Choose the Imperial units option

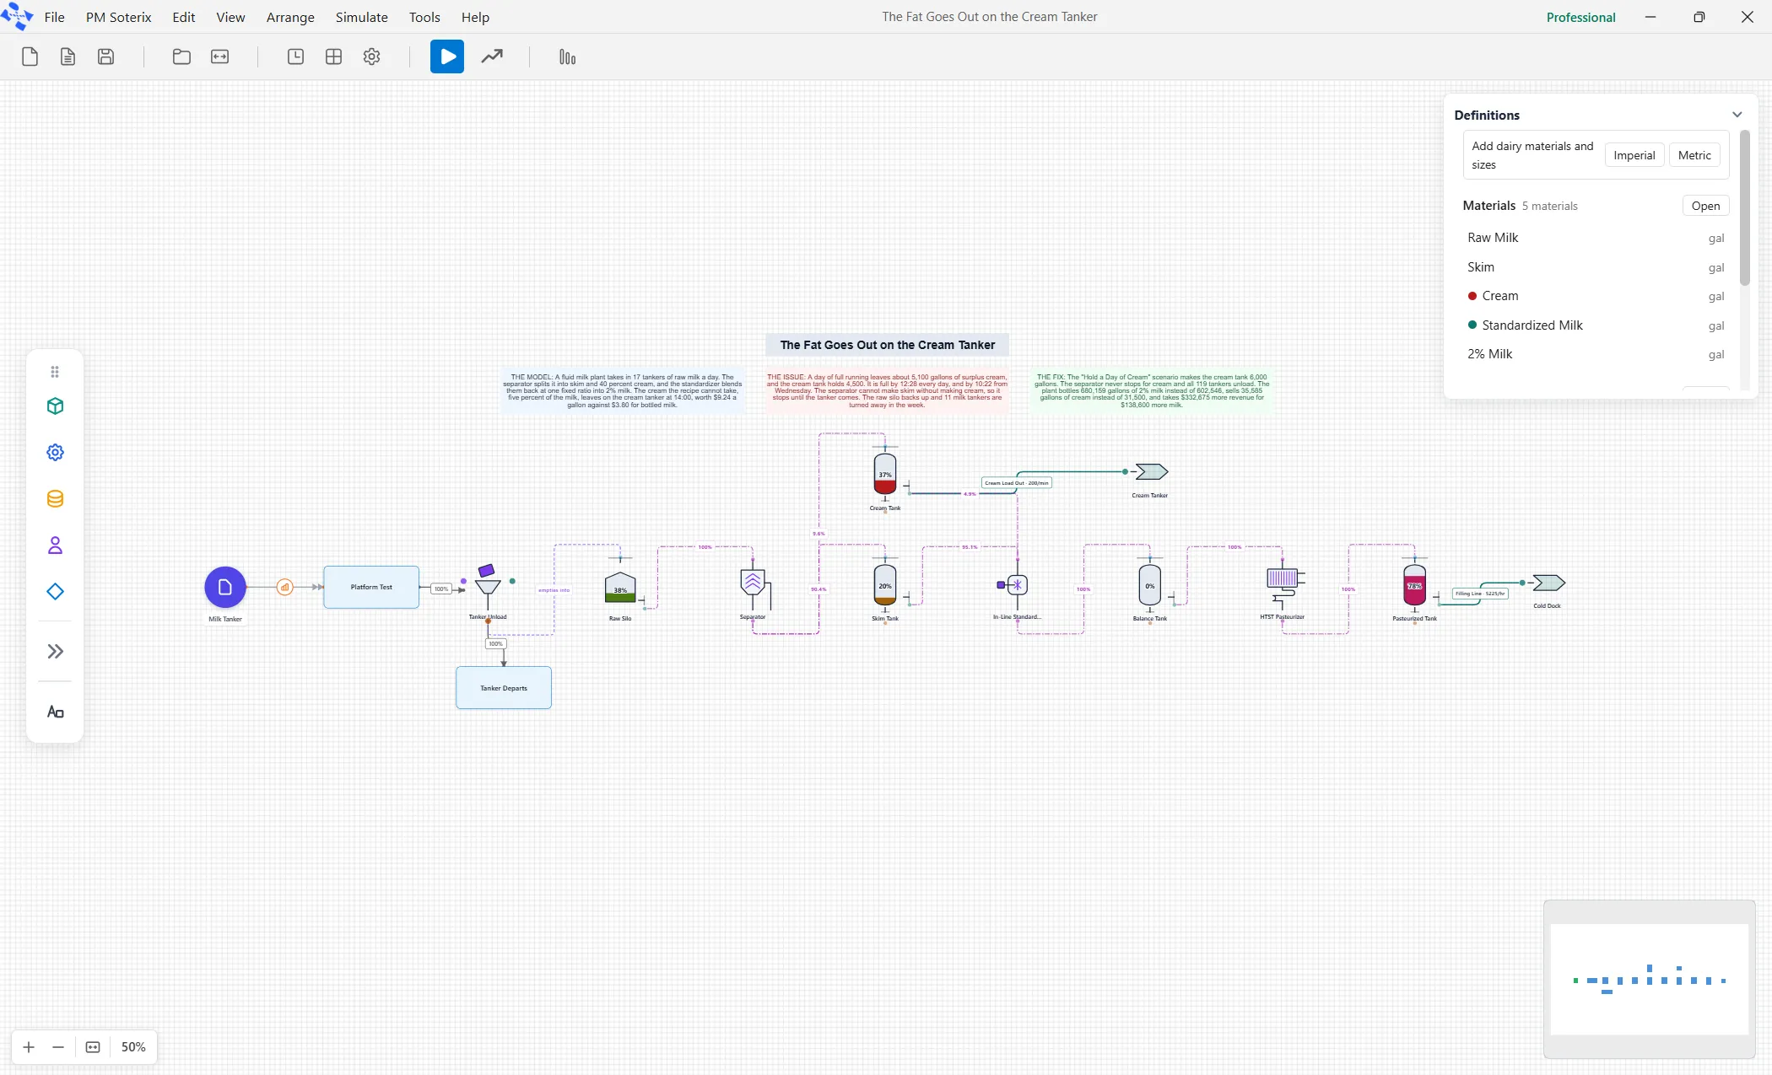click(1634, 155)
